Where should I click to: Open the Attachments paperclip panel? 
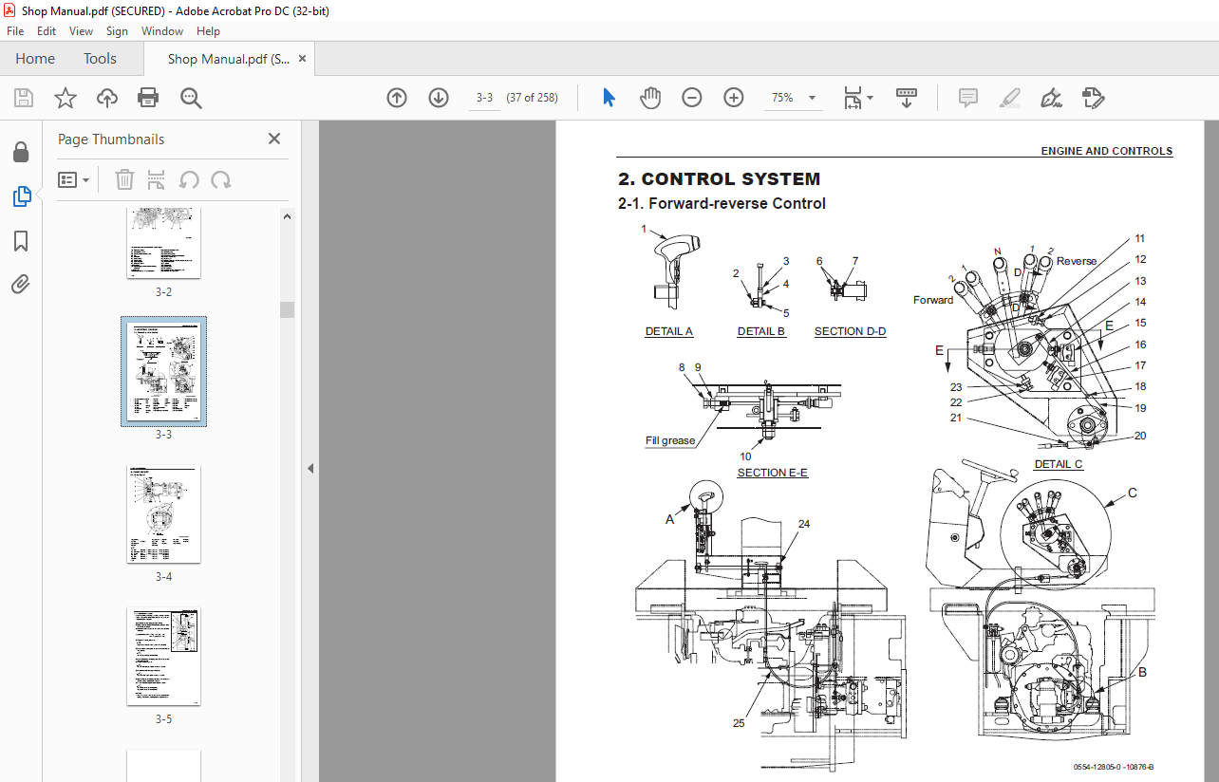[x=21, y=284]
